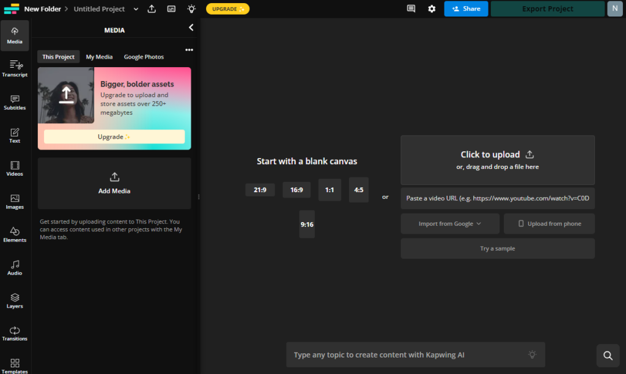The width and height of the screenshot is (626, 374).
Task: Expand the Import from Google dropdown
Action: pos(450,224)
